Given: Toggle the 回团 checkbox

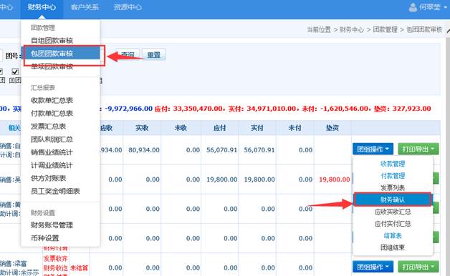Looking at the screenshot, I should click(x=15, y=72).
